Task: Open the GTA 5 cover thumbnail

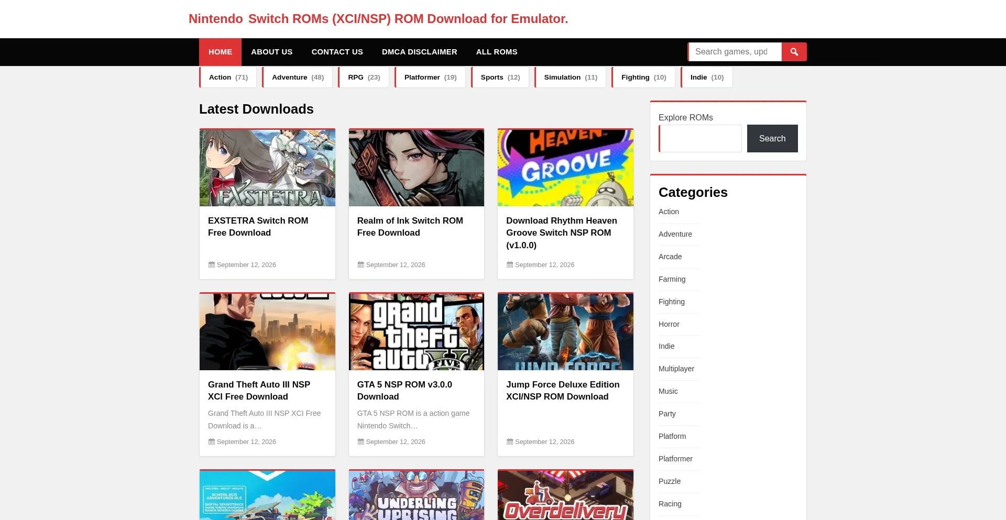Action: (417, 332)
